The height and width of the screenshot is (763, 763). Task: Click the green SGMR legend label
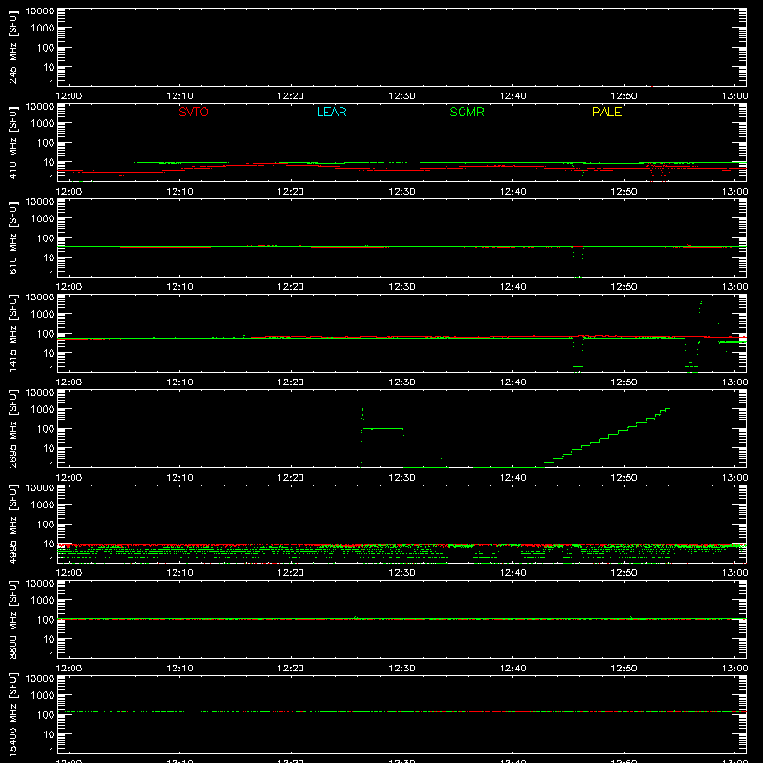[466, 112]
